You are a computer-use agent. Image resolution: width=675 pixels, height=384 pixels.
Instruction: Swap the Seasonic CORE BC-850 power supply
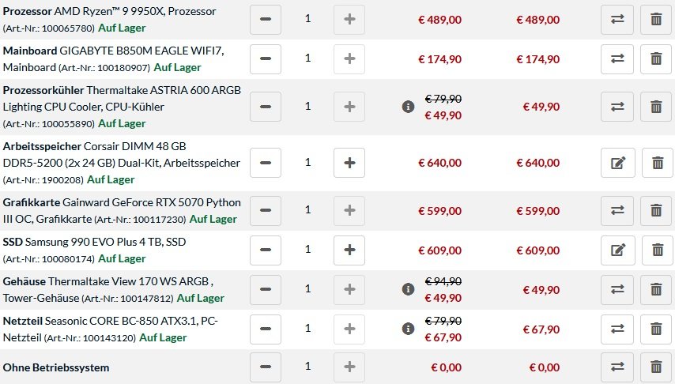tap(617, 329)
